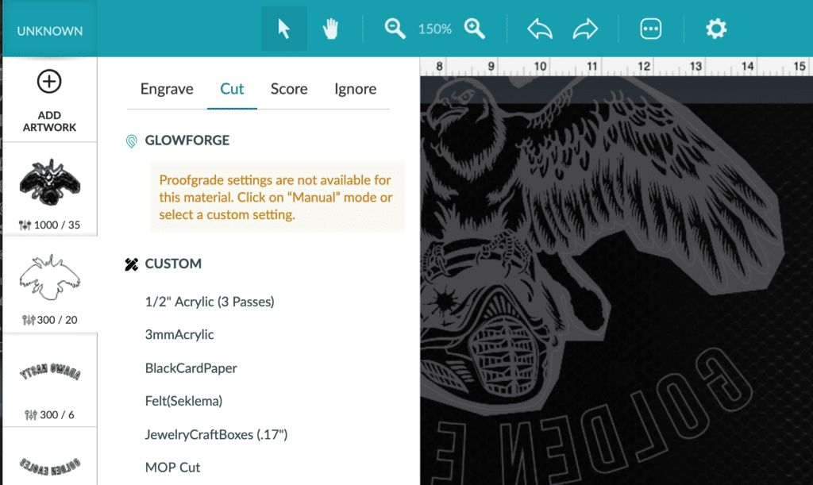Choose the 3mmAcrylic custom setting
Image resolution: width=813 pixels, height=485 pixels.
click(179, 335)
